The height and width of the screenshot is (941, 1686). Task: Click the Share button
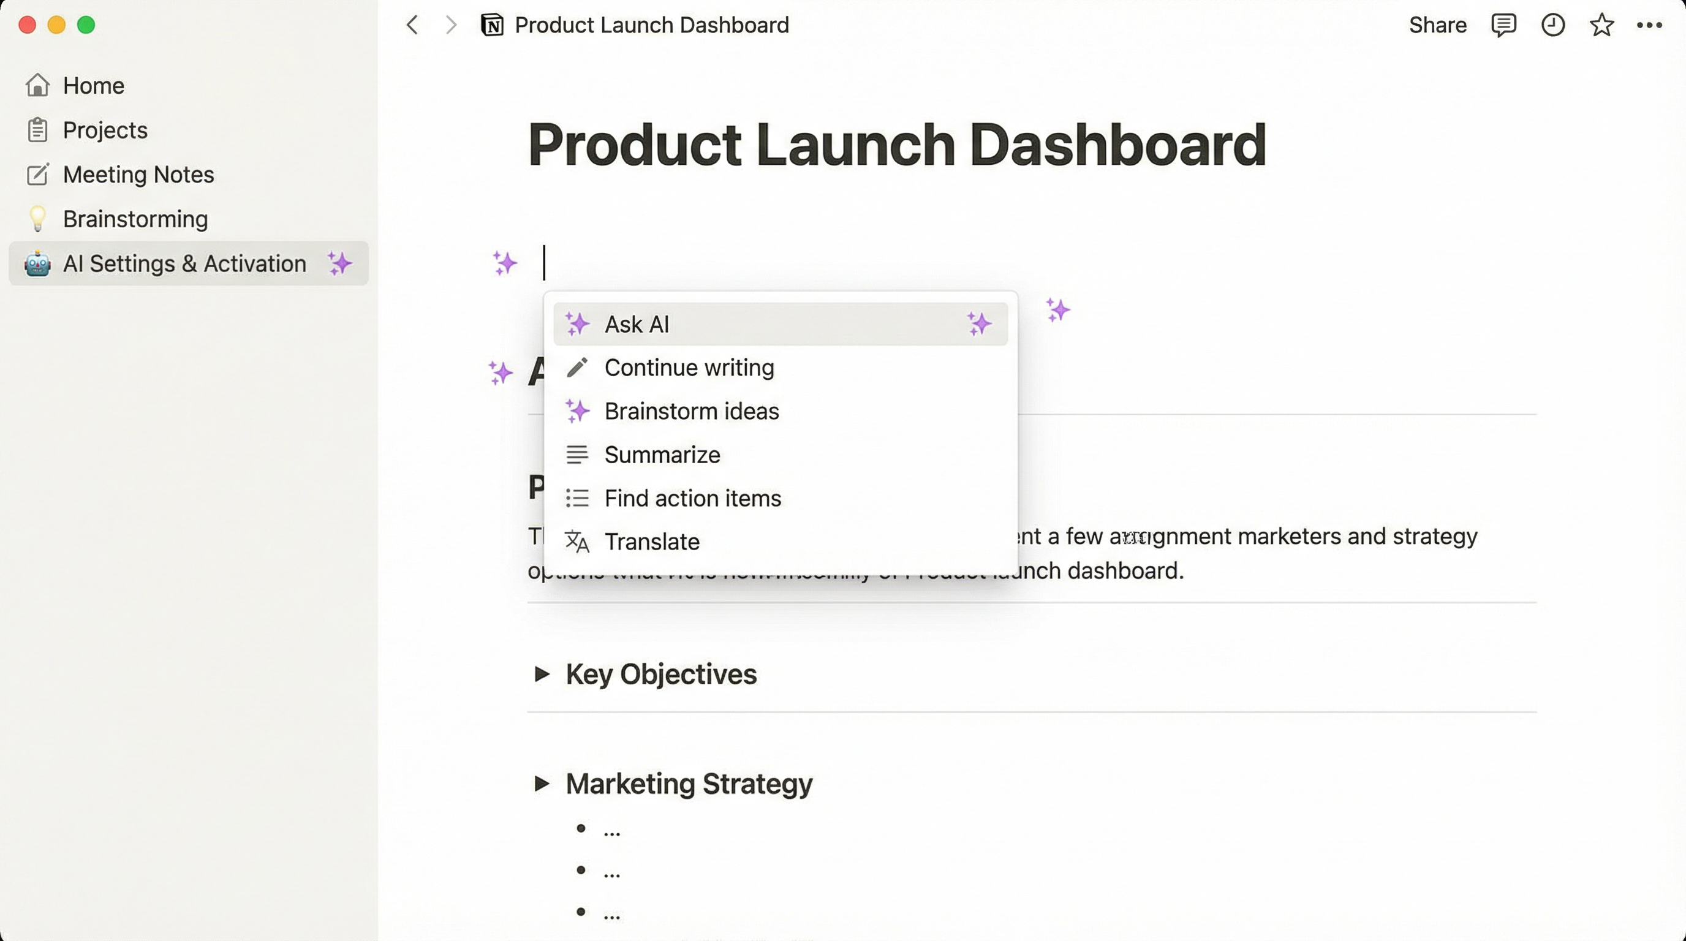(x=1437, y=25)
